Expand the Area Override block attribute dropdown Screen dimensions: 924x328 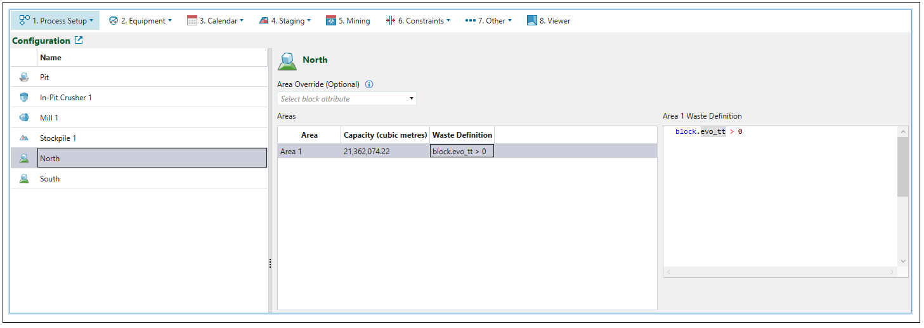[x=411, y=99]
